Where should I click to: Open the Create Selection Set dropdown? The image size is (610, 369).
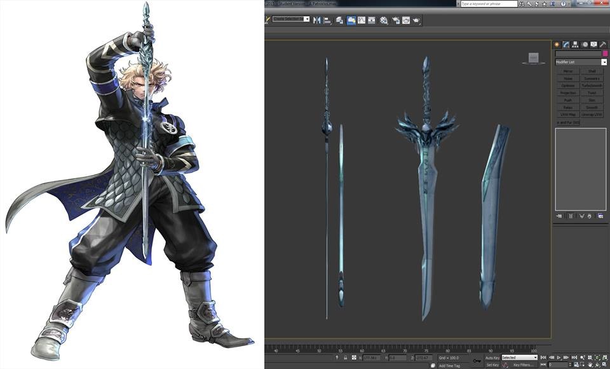(x=308, y=20)
